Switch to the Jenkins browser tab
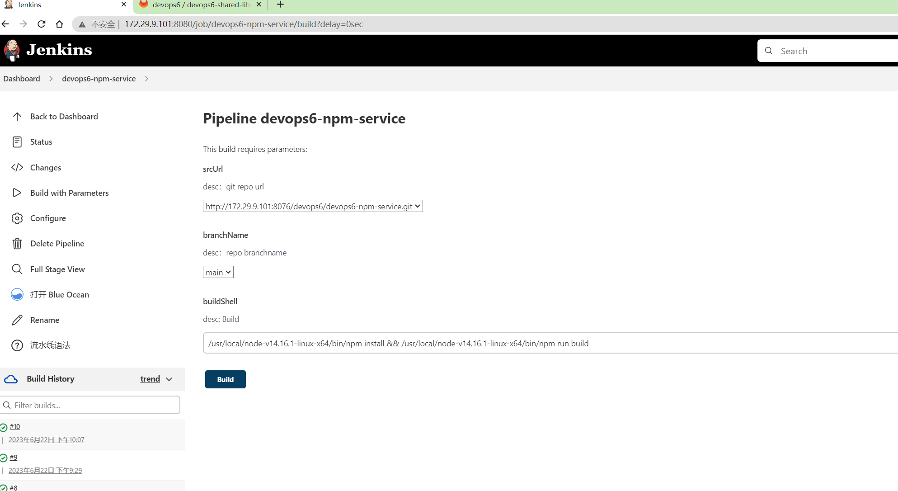The width and height of the screenshot is (898, 491). click(66, 5)
